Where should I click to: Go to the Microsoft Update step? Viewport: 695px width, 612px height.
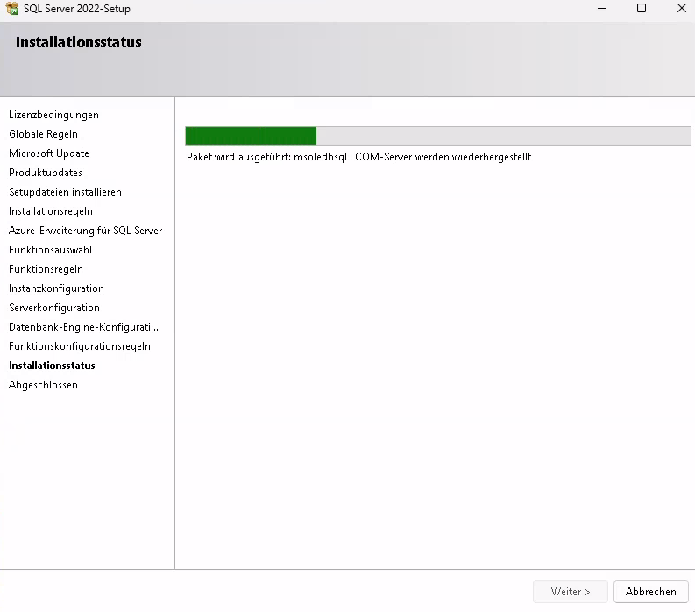pos(49,153)
